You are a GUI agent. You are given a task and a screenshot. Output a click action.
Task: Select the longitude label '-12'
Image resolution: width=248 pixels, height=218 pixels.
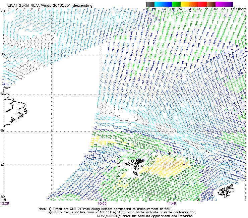pos(51,200)
